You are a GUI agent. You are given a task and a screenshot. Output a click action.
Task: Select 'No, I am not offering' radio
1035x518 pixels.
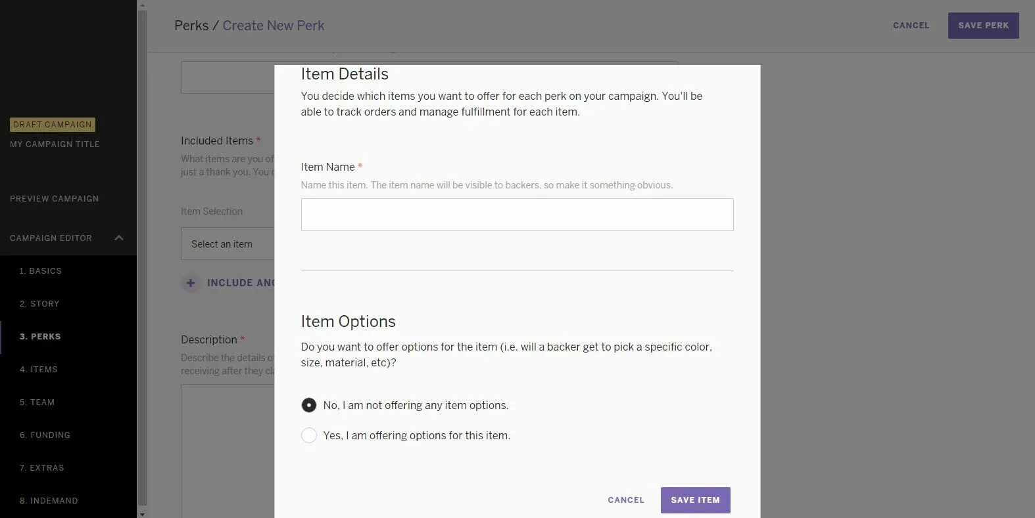(308, 405)
